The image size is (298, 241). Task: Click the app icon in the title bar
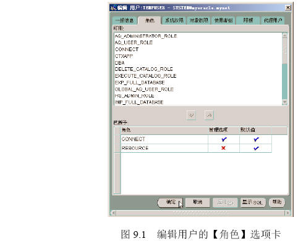click(114, 8)
